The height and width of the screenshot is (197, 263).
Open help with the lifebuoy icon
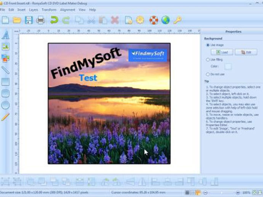point(154,20)
